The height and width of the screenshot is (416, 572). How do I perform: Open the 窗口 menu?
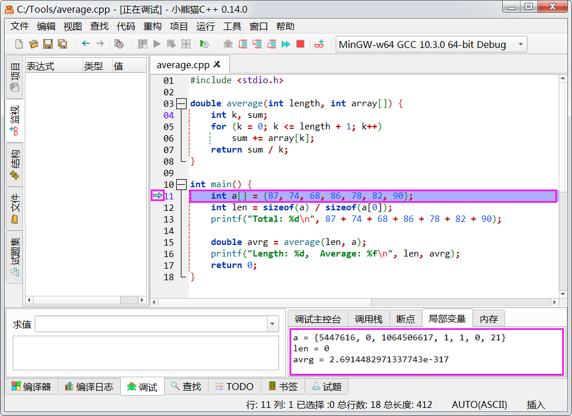[259, 26]
